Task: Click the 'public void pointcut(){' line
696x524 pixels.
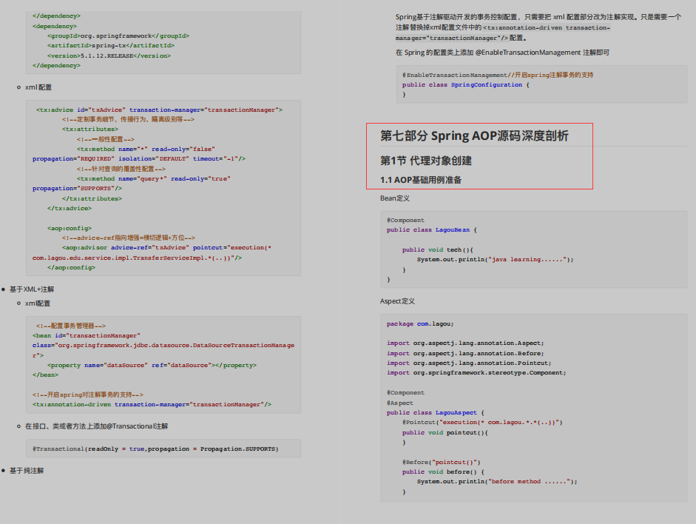Action: pos(445,432)
